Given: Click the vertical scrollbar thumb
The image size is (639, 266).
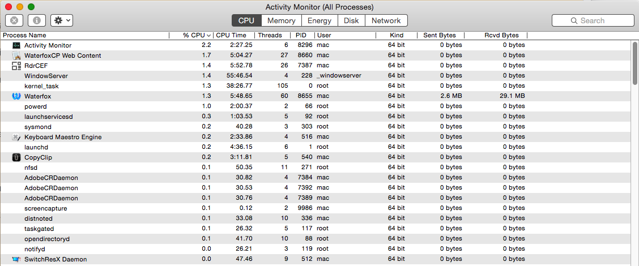Looking at the screenshot, I should coord(635,63).
